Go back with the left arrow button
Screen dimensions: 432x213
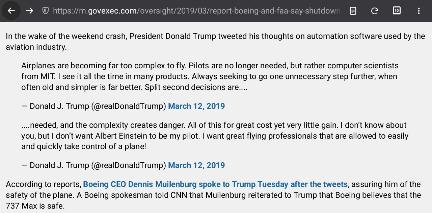(11, 11)
